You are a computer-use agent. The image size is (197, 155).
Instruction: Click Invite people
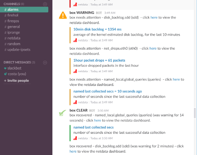16,80
